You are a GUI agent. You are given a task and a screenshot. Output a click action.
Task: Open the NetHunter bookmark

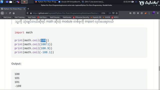pyautogui.click(x=66, y=17)
